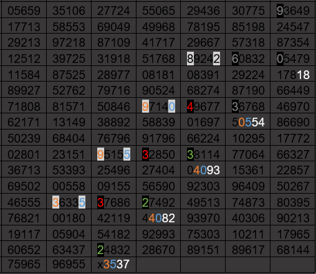The height and width of the screenshot is (274, 316).
Task: Select cell 24832 with green 2
Action: tap(113, 250)
